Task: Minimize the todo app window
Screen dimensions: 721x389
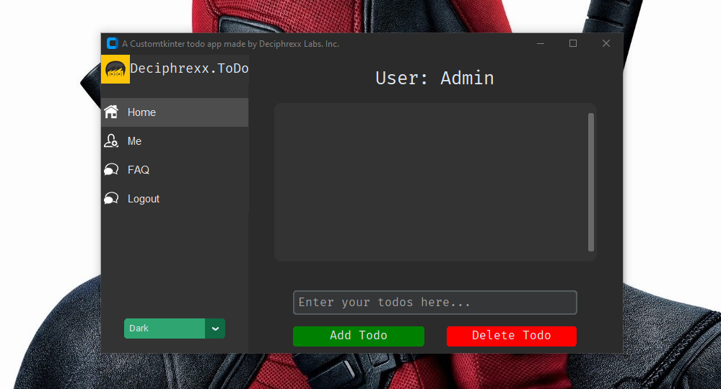Action: click(x=541, y=43)
